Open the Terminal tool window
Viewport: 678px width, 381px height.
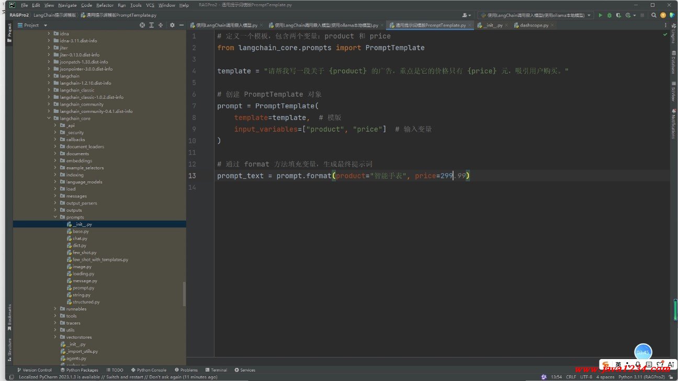[216, 370]
